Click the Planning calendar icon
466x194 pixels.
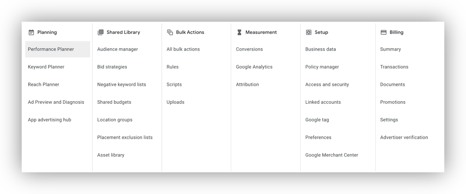(x=31, y=33)
